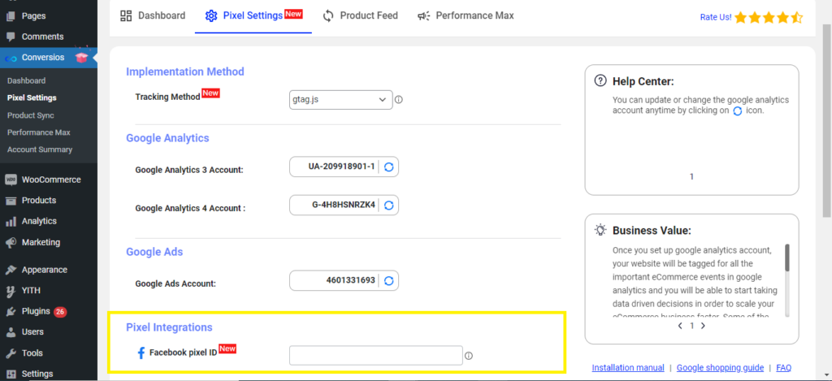Refresh the Google Ads account
The height and width of the screenshot is (381, 832).
coord(388,281)
